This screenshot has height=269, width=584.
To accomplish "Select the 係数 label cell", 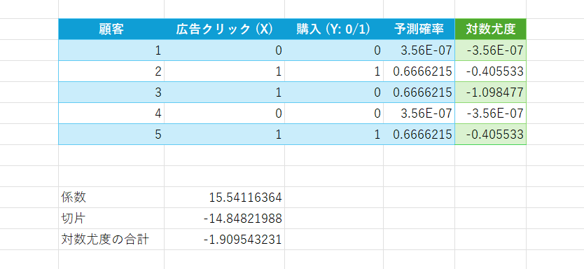I will pos(111,198).
